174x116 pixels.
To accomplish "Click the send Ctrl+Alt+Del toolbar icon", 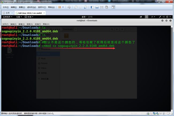I will pyautogui.click(x=69, y=7).
